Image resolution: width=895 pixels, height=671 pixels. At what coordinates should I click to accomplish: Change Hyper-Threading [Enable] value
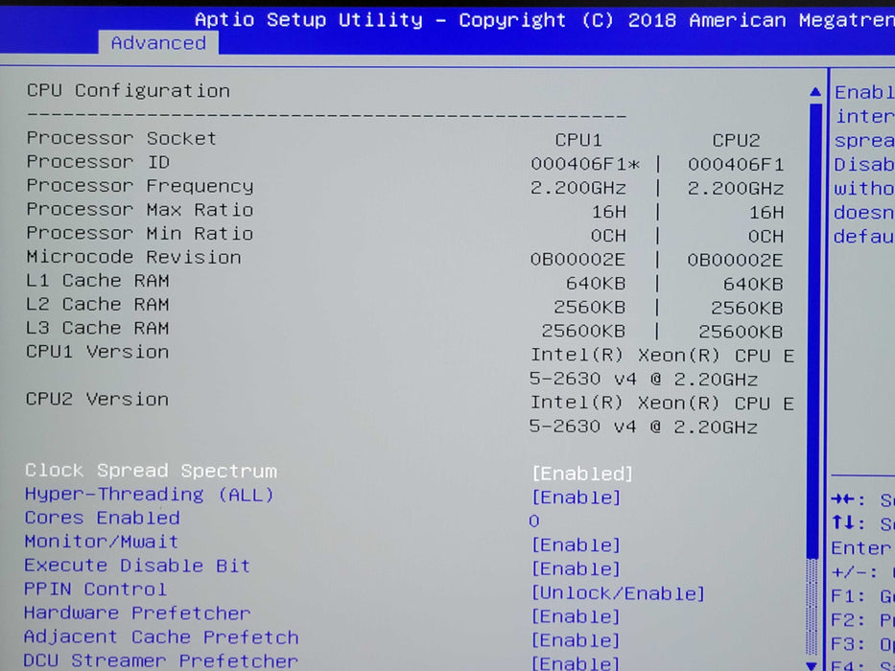(x=576, y=497)
